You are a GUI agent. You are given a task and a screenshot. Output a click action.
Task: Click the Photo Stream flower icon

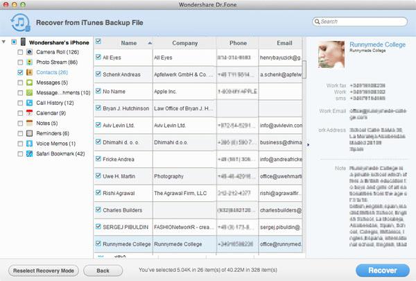pyautogui.click(x=29, y=62)
